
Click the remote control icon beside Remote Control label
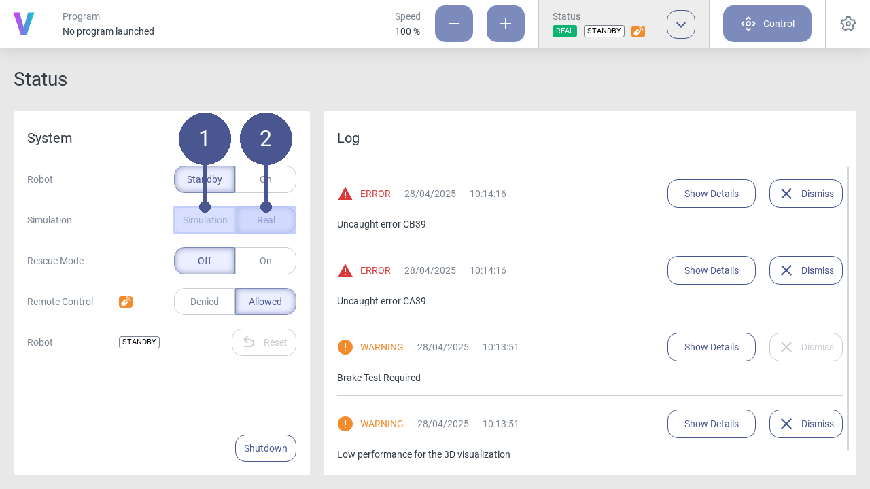click(x=126, y=302)
